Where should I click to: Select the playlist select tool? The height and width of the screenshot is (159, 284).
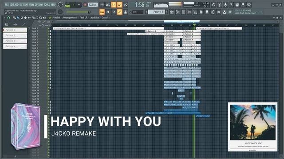[x=37, y=18]
